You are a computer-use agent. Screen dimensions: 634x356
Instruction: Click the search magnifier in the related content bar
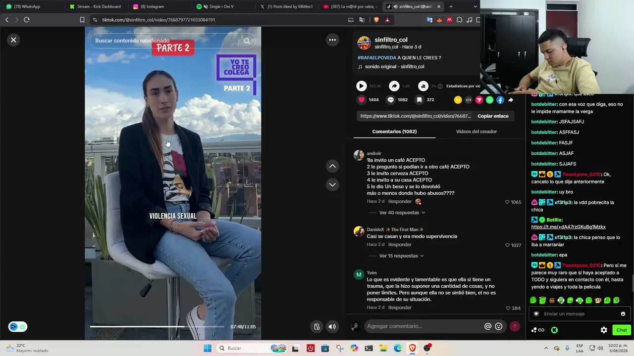(247, 41)
